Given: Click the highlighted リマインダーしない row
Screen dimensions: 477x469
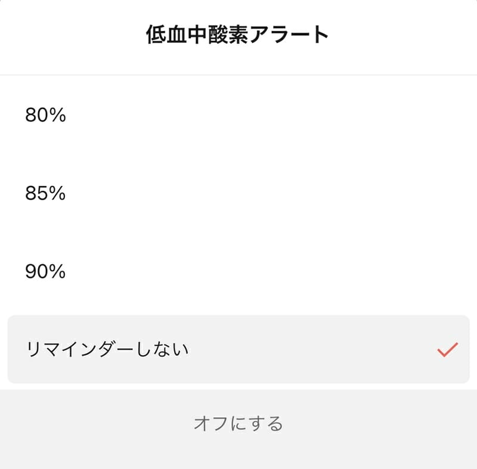Looking at the screenshot, I should click(238, 349).
